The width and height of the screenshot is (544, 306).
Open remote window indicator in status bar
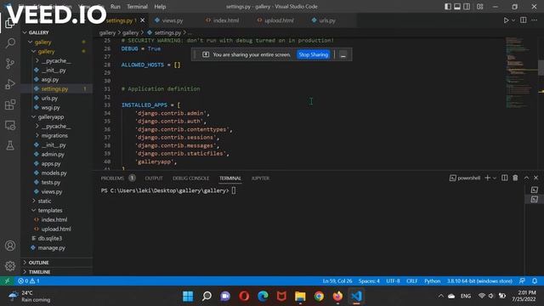pos(7,280)
